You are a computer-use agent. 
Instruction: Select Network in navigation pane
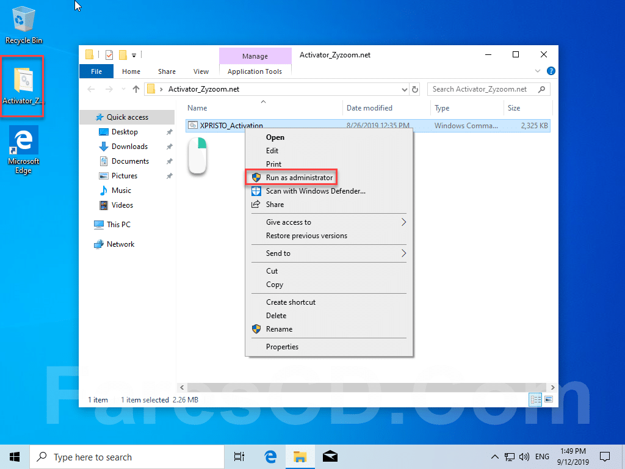point(120,244)
